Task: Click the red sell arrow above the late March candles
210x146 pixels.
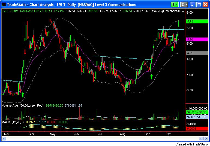Action: pyautogui.click(x=25, y=52)
